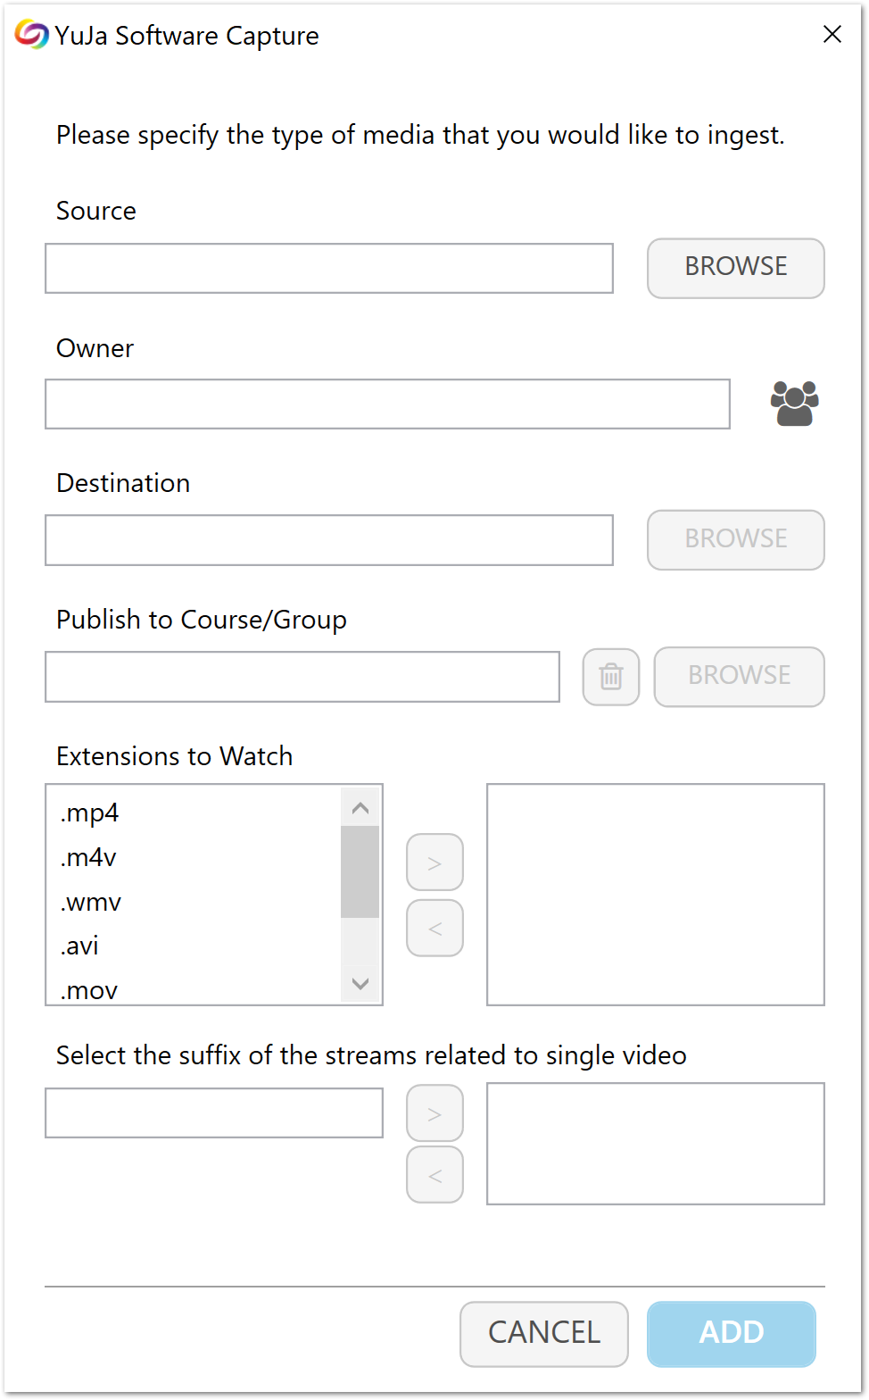The image size is (869, 1400).
Task: Browse for the Source folder
Action: [735, 268]
